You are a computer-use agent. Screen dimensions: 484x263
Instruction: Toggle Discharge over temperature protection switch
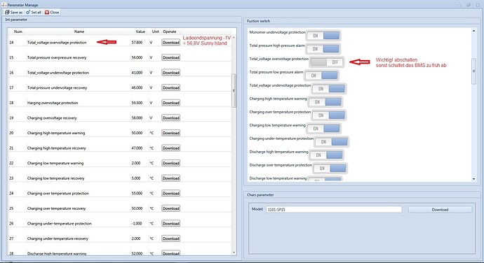click(x=330, y=169)
